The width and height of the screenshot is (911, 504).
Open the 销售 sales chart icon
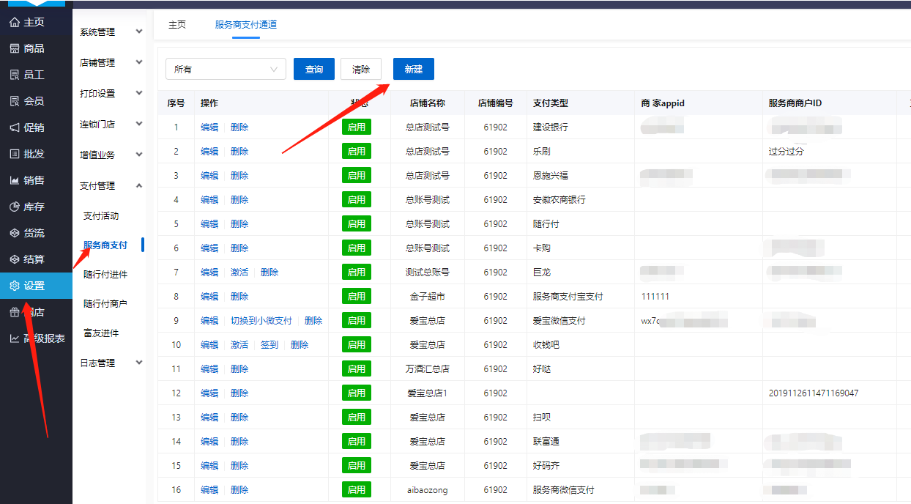click(14, 180)
